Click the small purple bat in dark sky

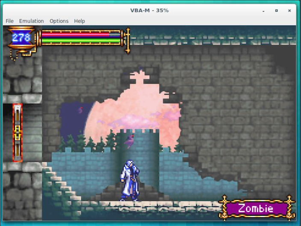[x=80, y=110]
